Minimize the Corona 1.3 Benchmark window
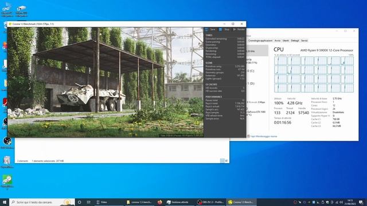This screenshot has width=367, height=206. pyautogui.click(x=224, y=24)
